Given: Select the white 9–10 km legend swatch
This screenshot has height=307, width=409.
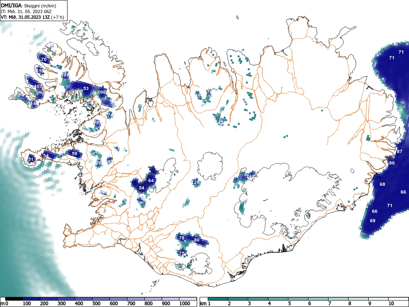Looking at the screenshot, I should [378, 299].
